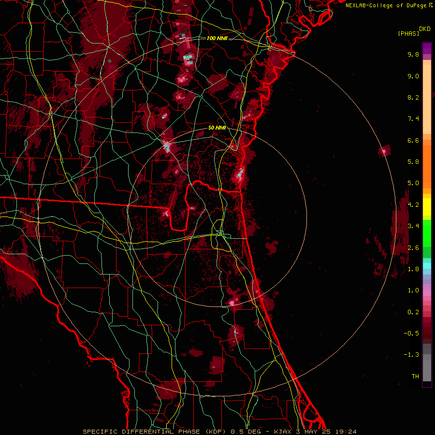This screenshot has height=435, width=435.
Task: Click the "TH" threshold label on scale
Action: [x=415, y=377]
